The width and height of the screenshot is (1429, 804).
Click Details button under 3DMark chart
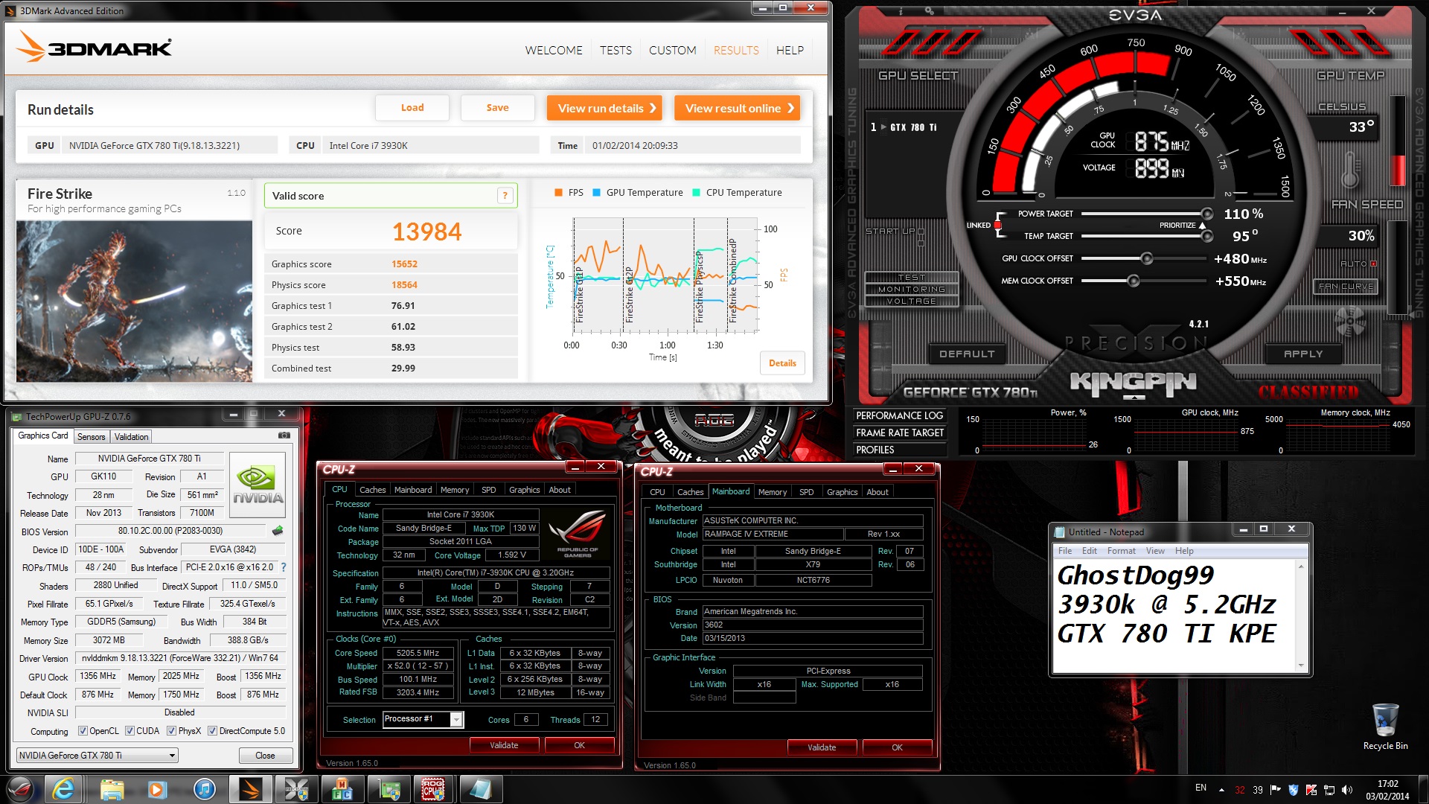782,363
